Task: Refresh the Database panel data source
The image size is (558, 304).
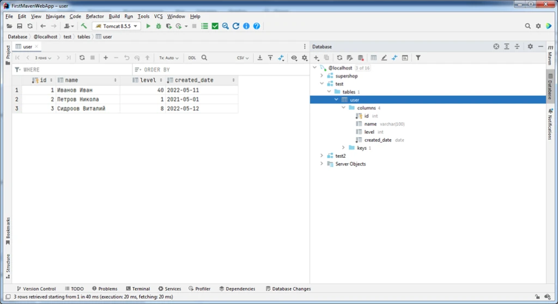Action: [x=339, y=58]
